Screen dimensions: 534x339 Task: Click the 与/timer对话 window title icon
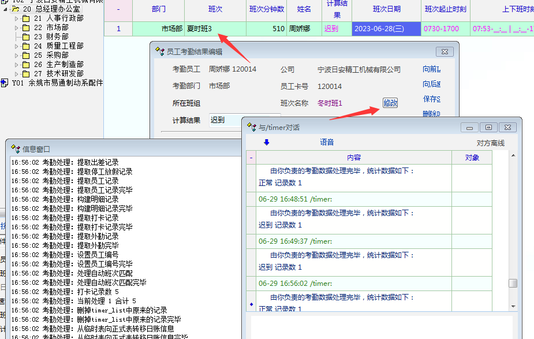pos(252,127)
